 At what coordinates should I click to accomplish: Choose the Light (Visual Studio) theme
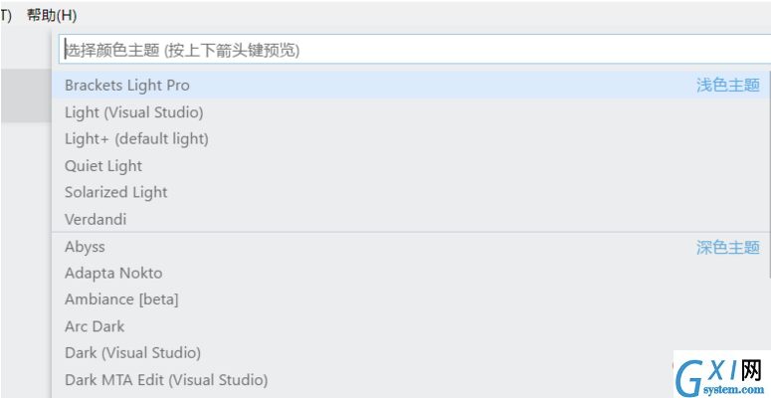point(133,112)
